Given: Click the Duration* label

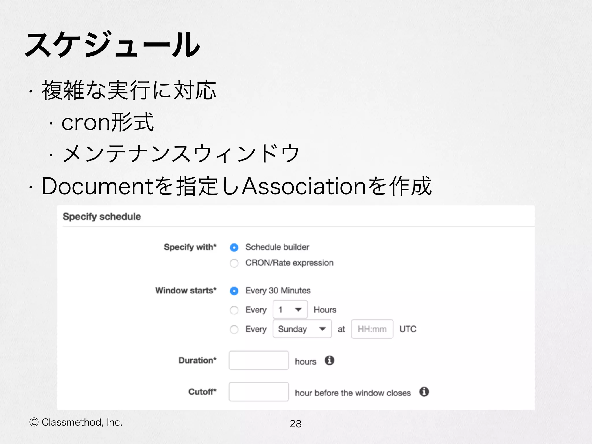Looking at the screenshot, I should (197, 360).
